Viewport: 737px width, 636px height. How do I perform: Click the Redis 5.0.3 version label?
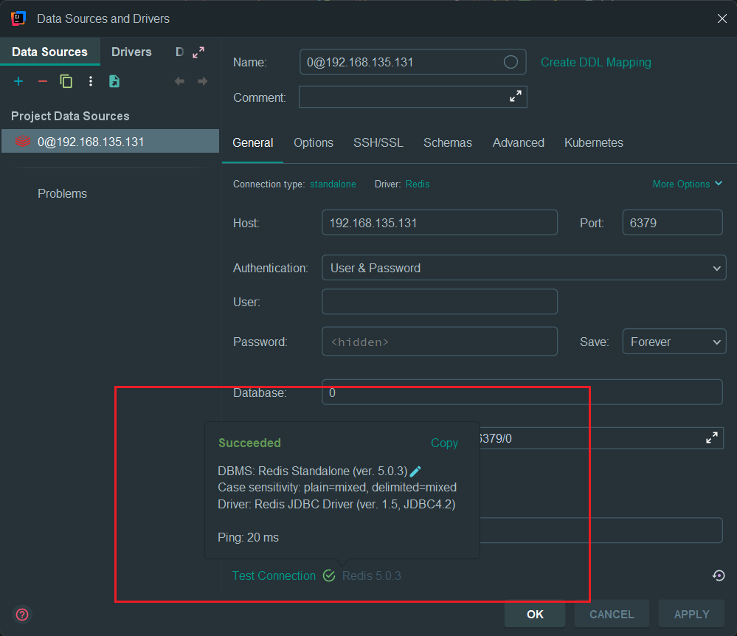click(371, 575)
